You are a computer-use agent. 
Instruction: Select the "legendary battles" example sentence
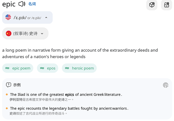click(69, 108)
